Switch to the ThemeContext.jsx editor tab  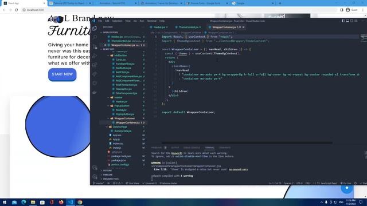pyautogui.click(x=188, y=27)
